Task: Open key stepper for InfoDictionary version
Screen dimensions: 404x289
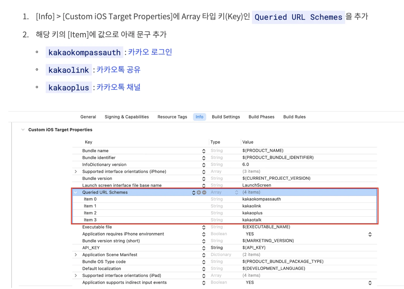Action: click(204, 165)
